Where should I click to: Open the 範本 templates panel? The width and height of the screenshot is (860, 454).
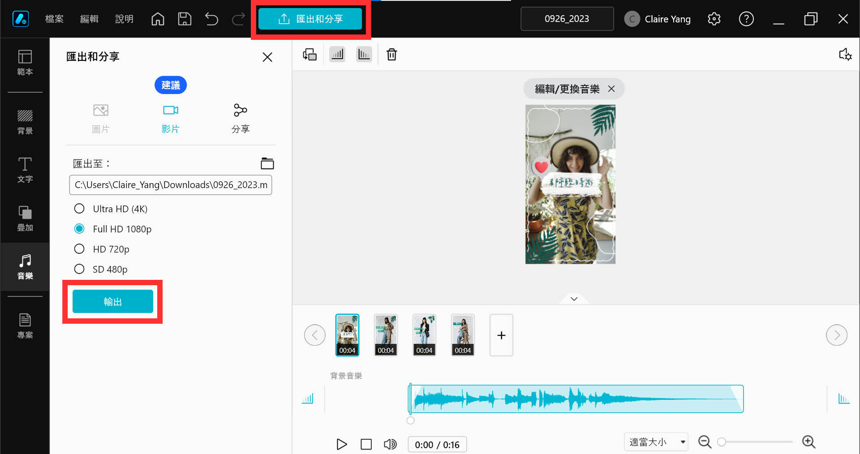pyautogui.click(x=25, y=62)
